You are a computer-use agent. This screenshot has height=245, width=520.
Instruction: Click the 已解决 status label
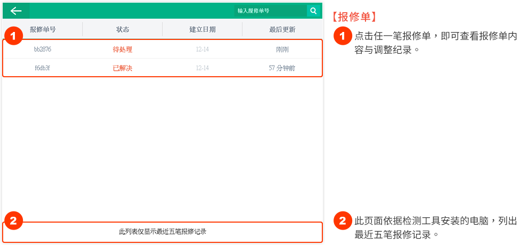click(x=123, y=68)
